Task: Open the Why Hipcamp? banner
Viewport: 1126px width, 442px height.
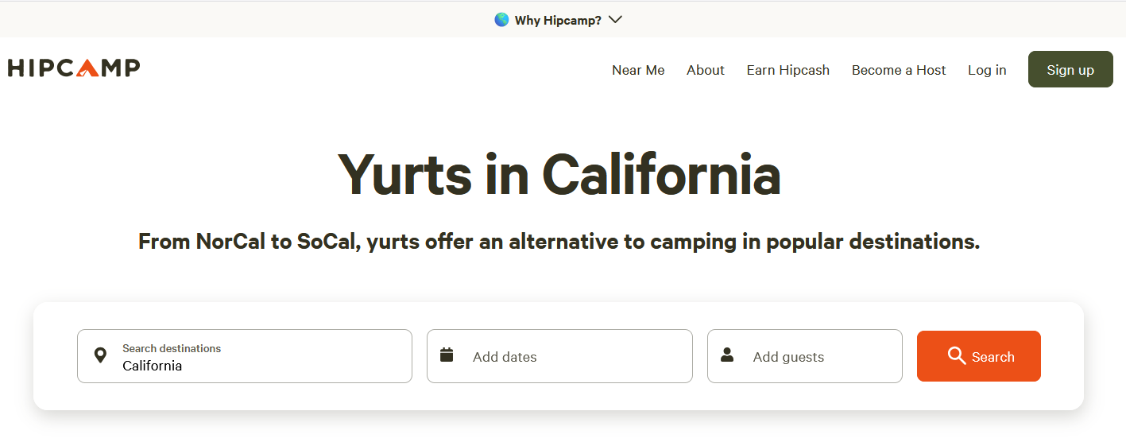Action: pyautogui.click(x=558, y=20)
